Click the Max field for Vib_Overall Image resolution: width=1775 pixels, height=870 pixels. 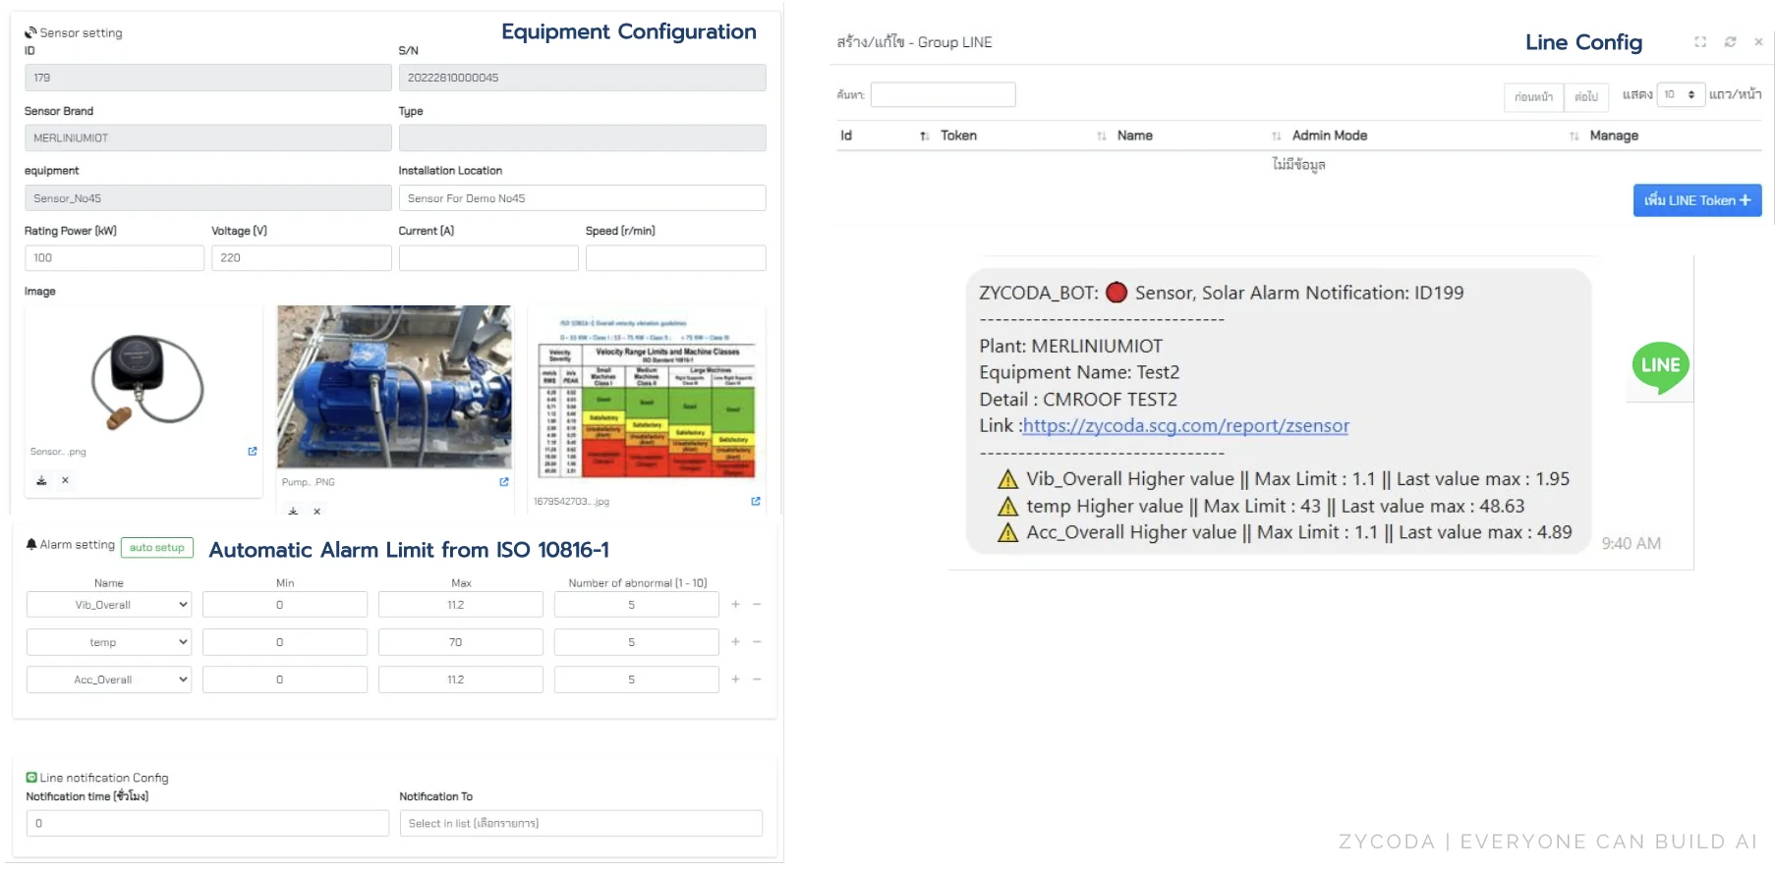pos(460,605)
